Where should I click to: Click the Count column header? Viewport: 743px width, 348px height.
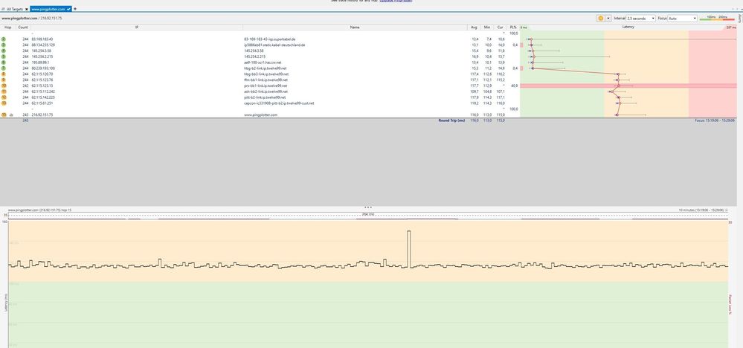point(23,28)
